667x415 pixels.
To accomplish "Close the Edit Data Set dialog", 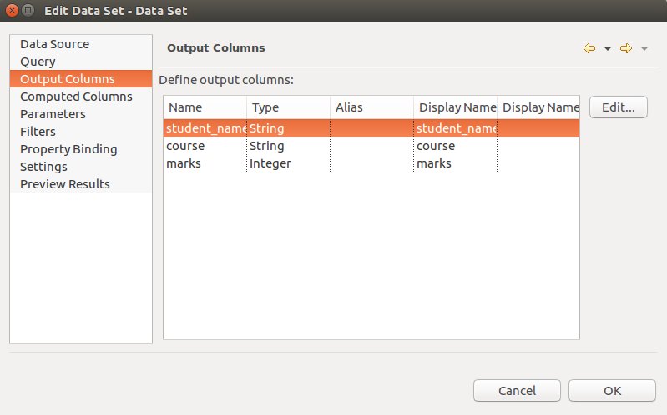I will (x=11, y=11).
